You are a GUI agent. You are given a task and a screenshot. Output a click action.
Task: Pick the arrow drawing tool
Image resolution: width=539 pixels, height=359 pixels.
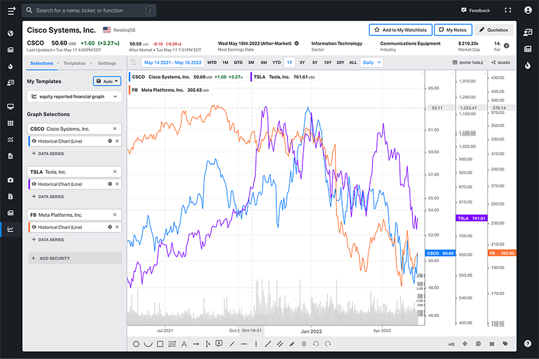[196, 343]
